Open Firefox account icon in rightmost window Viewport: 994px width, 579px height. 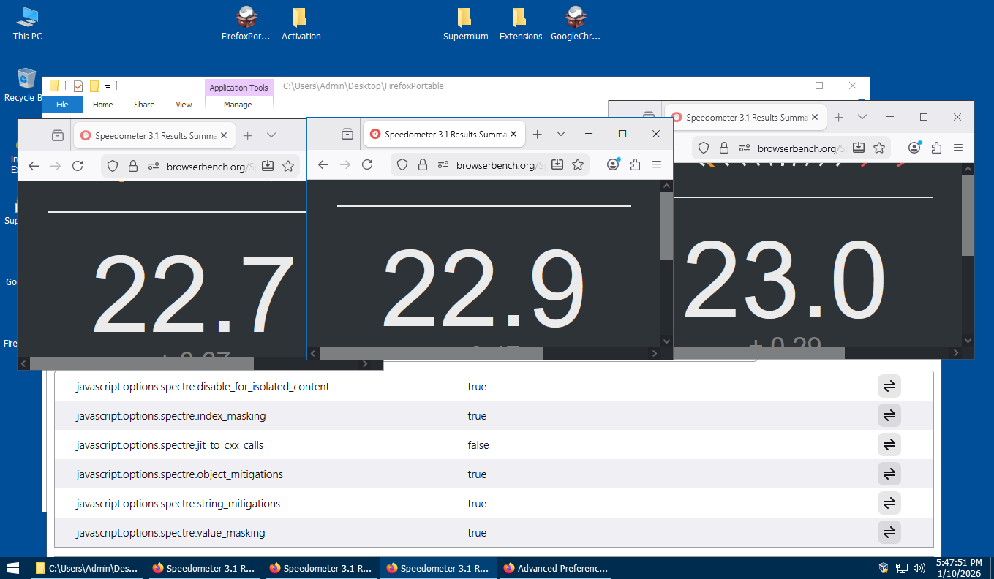(914, 148)
